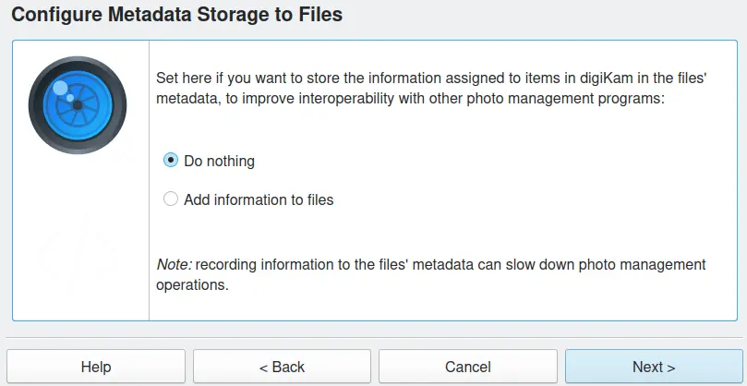Image resolution: width=747 pixels, height=386 pixels.
Task: Select the "Do nothing" radio button
Action: [170, 161]
